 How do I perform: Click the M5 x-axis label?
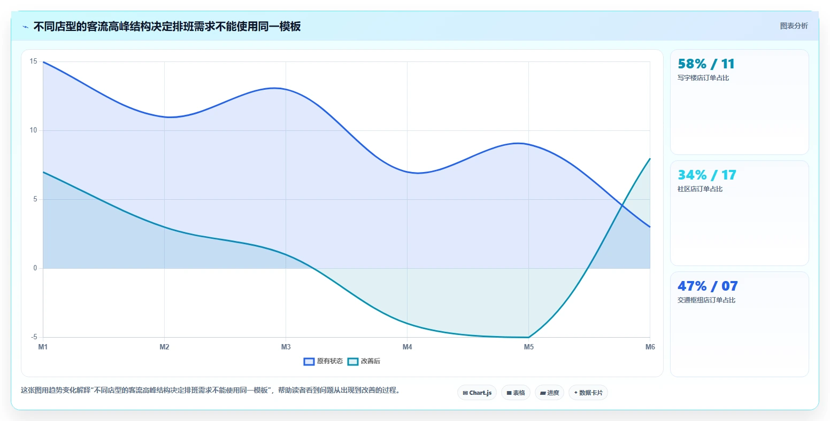pos(529,347)
